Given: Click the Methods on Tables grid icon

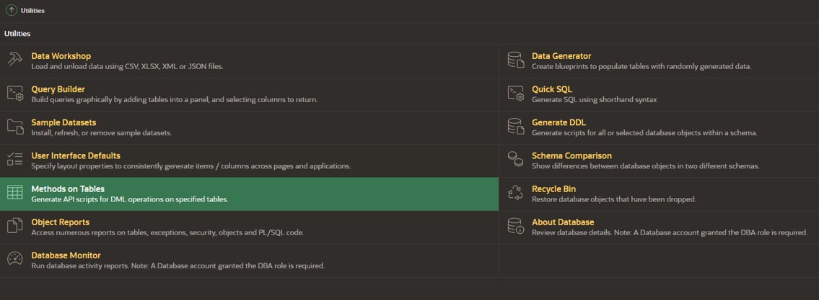Looking at the screenshot, I should pyautogui.click(x=14, y=193).
